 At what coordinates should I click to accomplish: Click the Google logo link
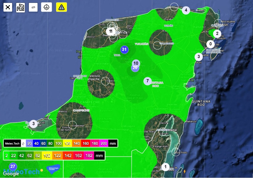click(x=11, y=174)
